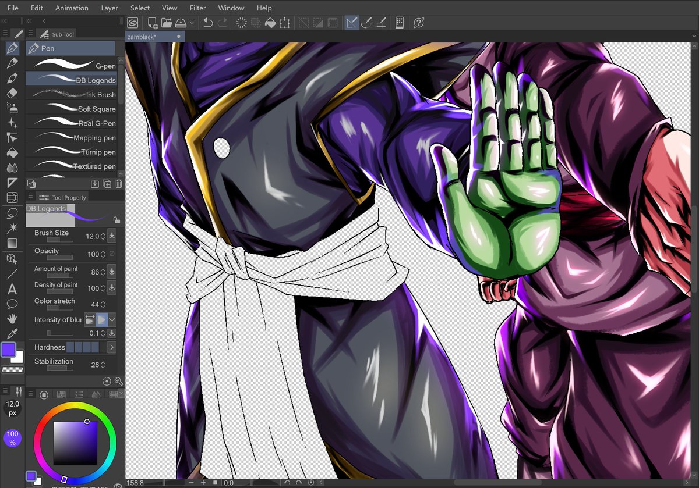
Task: Toggle the Opacity dynamics button
Action: click(x=112, y=254)
